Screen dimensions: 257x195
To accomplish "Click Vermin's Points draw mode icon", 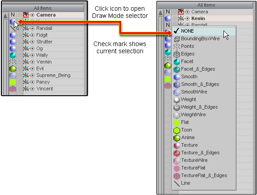I will tap(13, 62).
